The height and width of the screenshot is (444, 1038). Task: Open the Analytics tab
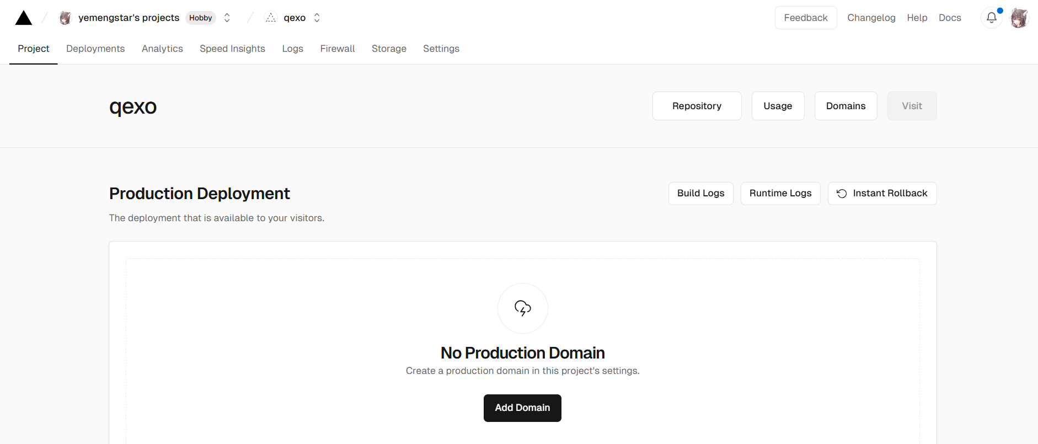(162, 49)
